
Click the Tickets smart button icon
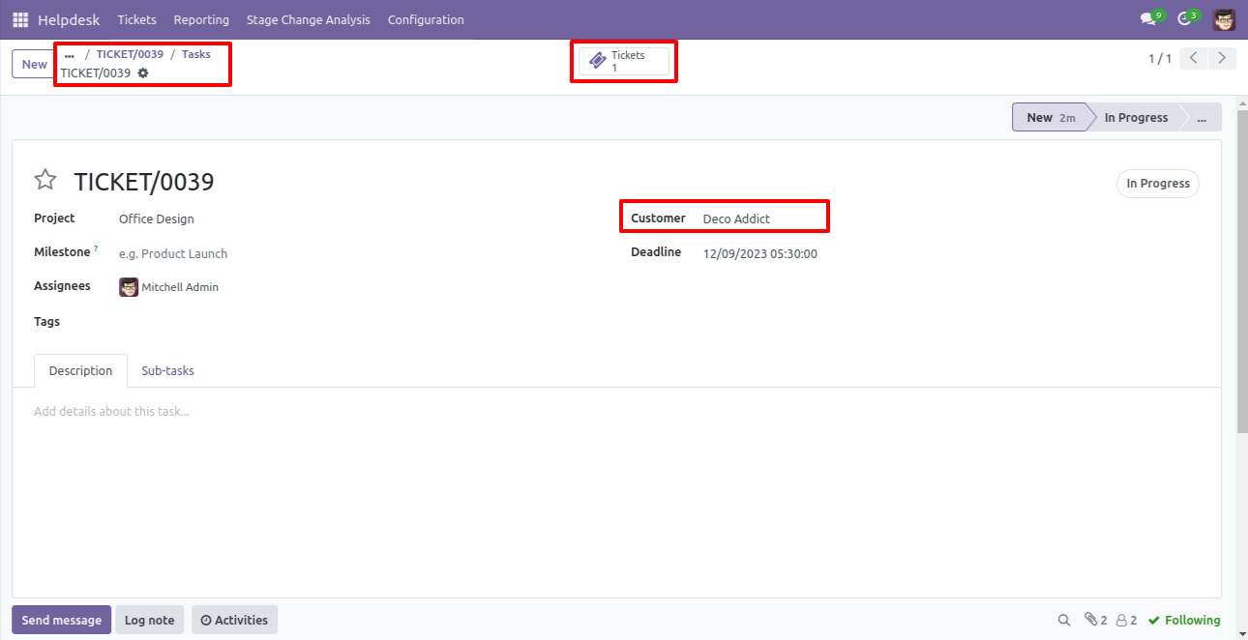[598, 61]
